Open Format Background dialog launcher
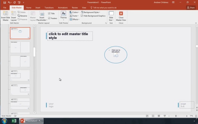198x124 pixels. pyautogui.click(x=106, y=23)
